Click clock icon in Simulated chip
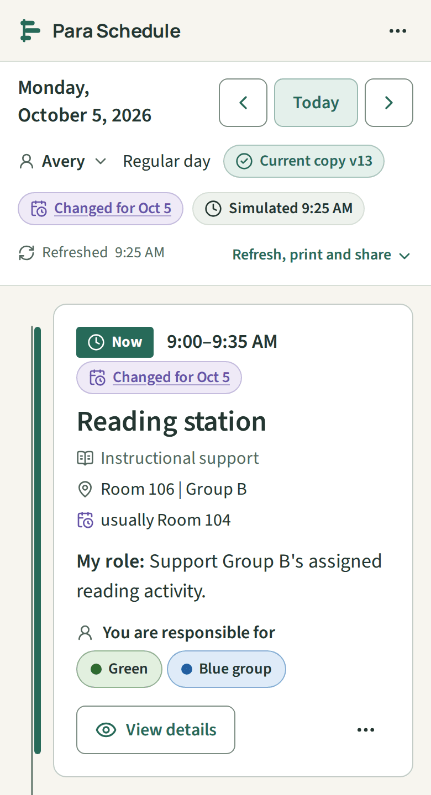Viewport: 431px width, 795px height. [213, 209]
